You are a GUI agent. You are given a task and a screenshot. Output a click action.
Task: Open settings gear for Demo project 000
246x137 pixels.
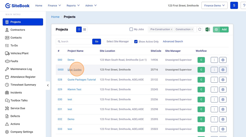click(223, 60)
